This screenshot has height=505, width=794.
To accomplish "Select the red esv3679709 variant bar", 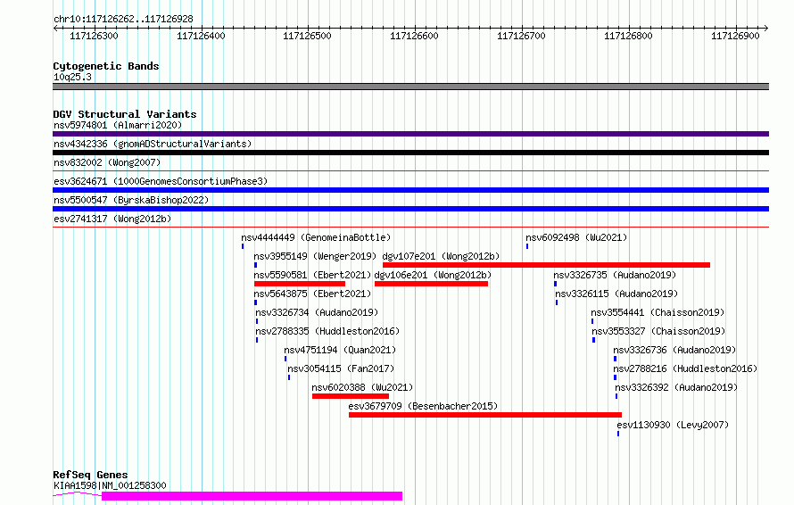I will 485,415.
